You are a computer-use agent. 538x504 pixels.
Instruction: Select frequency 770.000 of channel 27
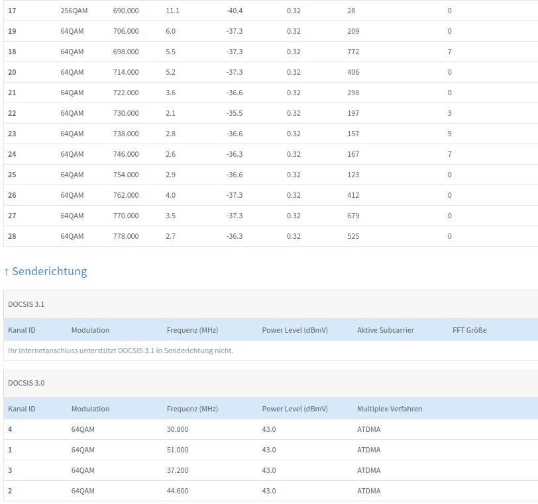tap(126, 216)
